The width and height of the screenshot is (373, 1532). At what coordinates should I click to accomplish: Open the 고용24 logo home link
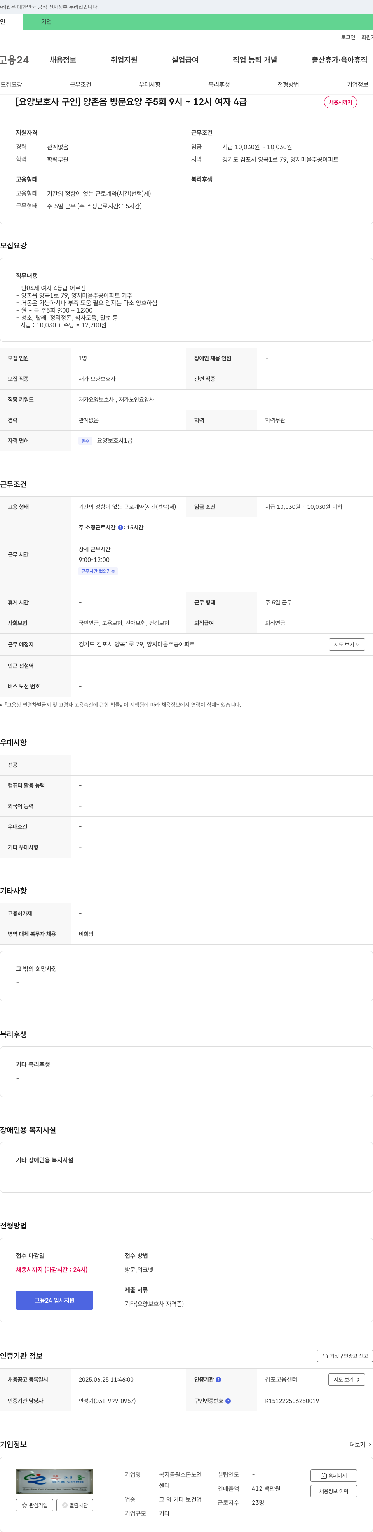[x=14, y=60]
